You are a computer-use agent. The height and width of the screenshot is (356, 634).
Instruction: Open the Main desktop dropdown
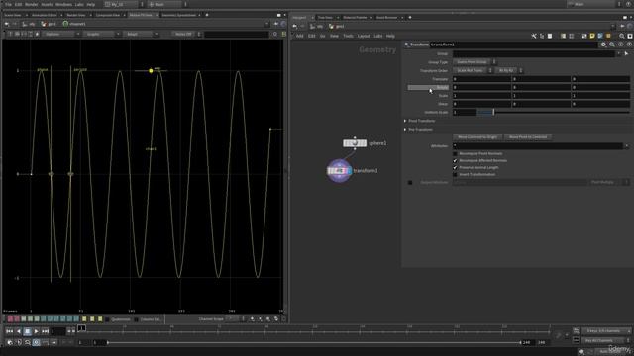click(x=167, y=4)
